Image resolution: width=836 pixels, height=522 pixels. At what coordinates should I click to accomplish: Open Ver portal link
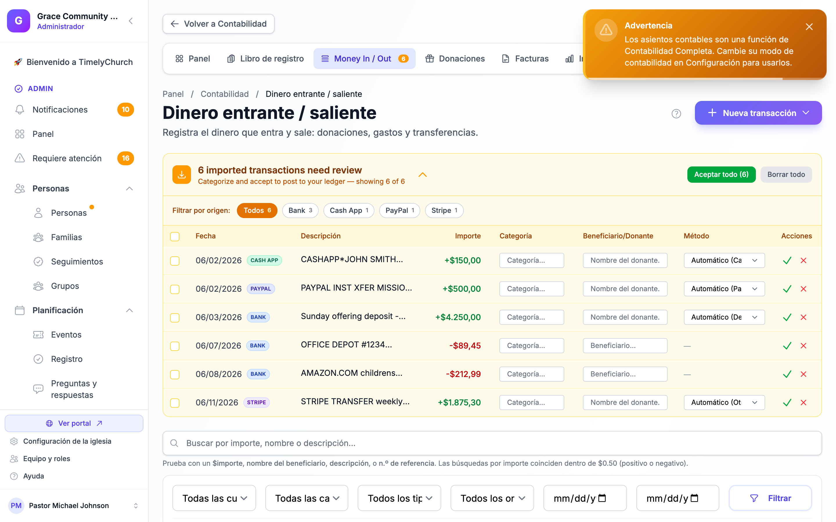74,424
